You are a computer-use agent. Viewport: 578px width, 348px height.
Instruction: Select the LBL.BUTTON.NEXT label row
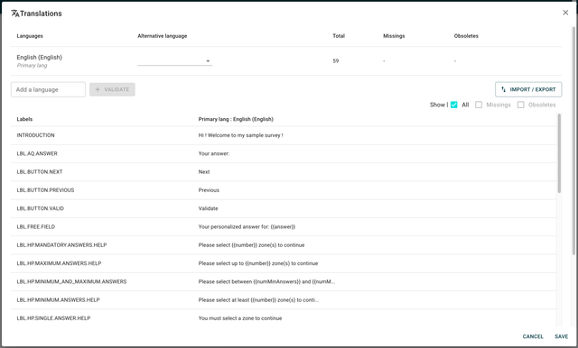(284, 172)
